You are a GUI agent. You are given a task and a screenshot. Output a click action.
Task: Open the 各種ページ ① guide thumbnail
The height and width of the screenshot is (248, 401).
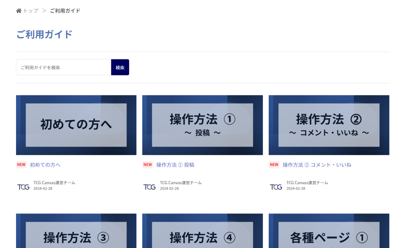point(329,231)
